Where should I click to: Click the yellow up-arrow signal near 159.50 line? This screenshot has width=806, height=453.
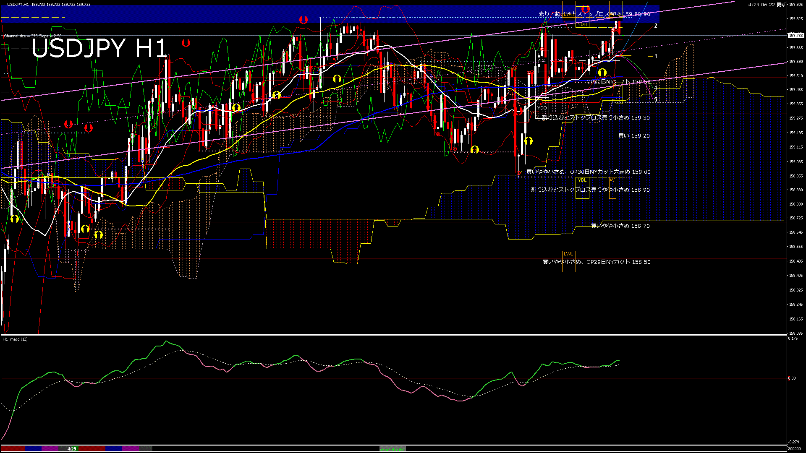[x=602, y=73]
